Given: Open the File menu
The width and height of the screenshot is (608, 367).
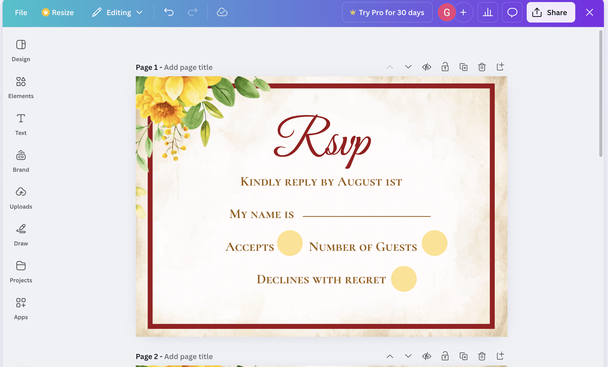Looking at the screenshot, I should [21, 12].
